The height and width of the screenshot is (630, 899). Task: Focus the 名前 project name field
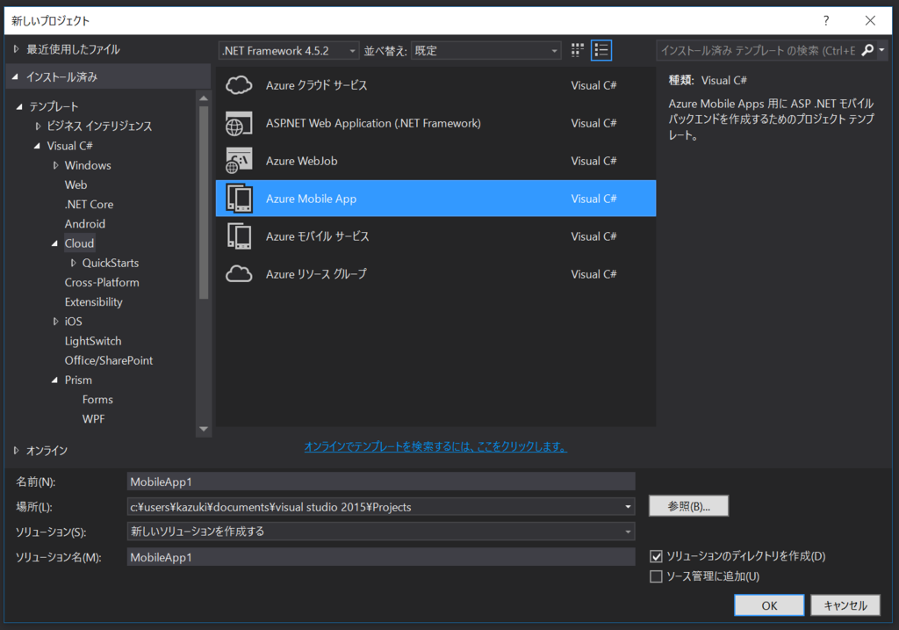[381, 482]
